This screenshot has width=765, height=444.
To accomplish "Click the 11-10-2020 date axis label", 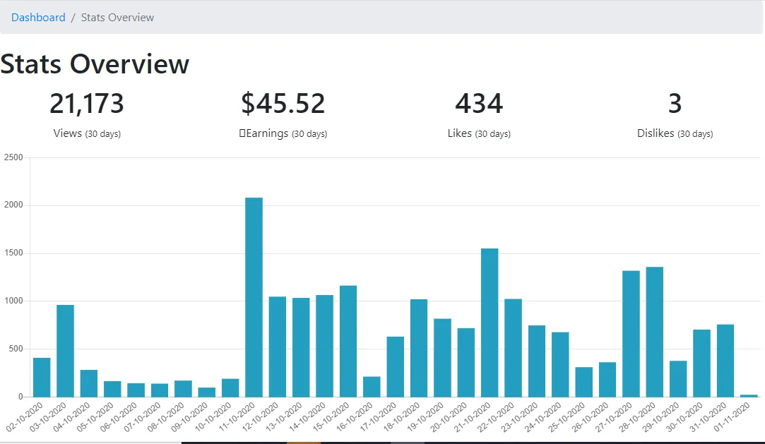I will [x=237, y=416].
